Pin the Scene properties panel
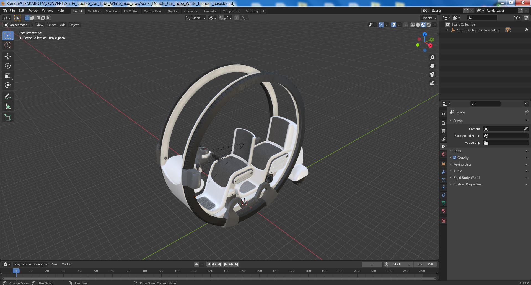Screen dimensions: 531x285 526,112
